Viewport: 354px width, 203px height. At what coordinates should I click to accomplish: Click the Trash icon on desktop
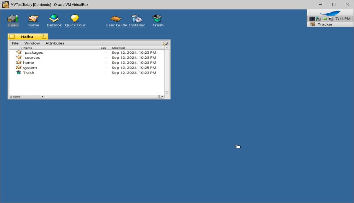tap(157, 19)
